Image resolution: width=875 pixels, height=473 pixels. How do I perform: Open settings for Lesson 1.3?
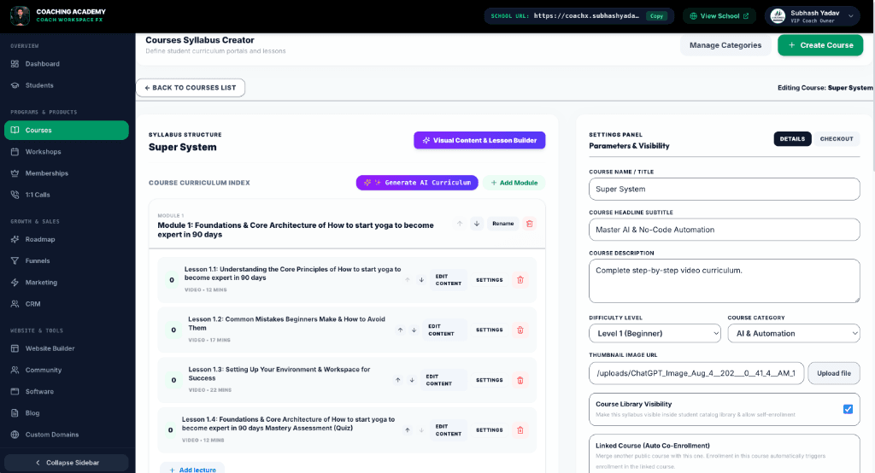coord(490,381)
